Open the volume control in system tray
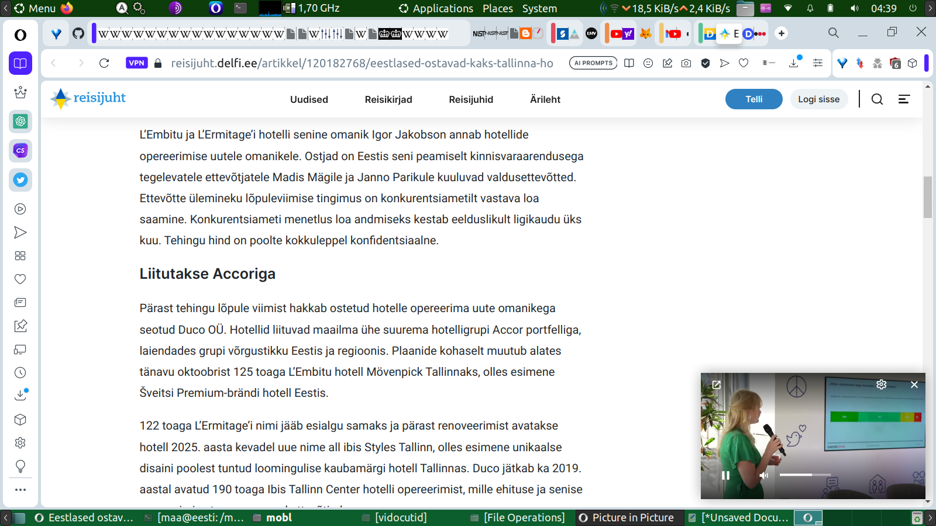Viewport: 936px width, 526px height. point(855,8)
